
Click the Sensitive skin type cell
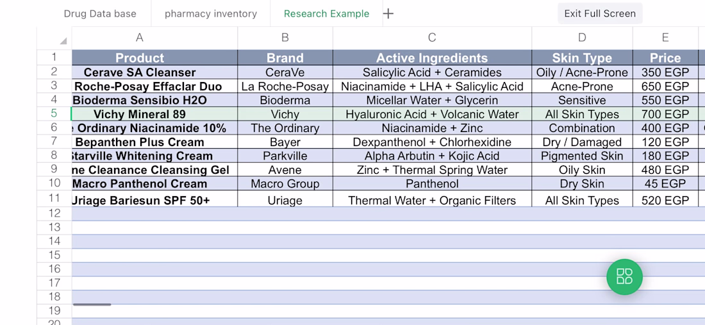click(x=582, y=100)
